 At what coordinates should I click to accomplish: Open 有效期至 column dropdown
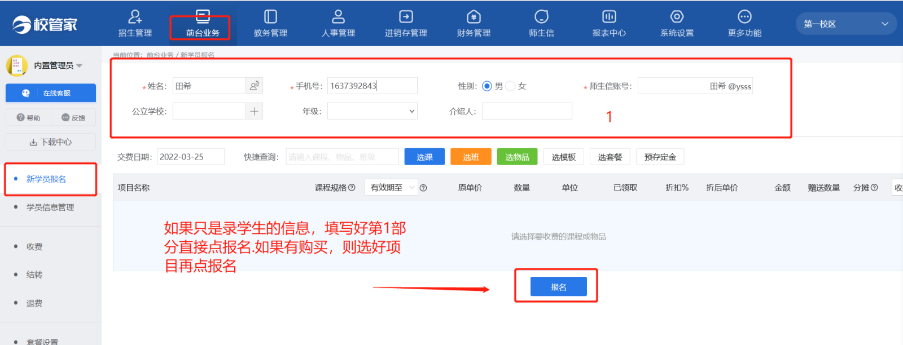pyautogui.click(x=391, y=188)
